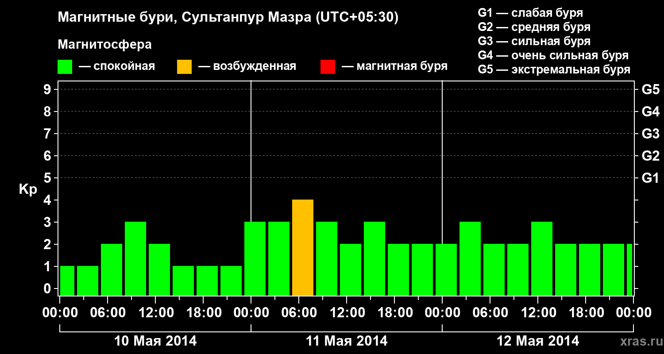Click the '06:00' time label above 12 Мая 2014
Image resolution: width=664 pixels, height=354 pixels.
[490, 313]
